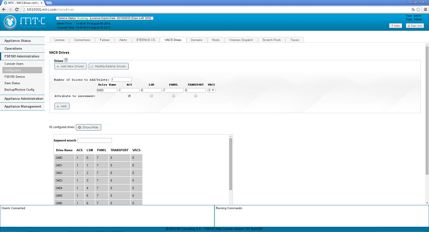Click the keyword search field
Viewport: 429px width, 232px height.
click(x=95, y=140)
